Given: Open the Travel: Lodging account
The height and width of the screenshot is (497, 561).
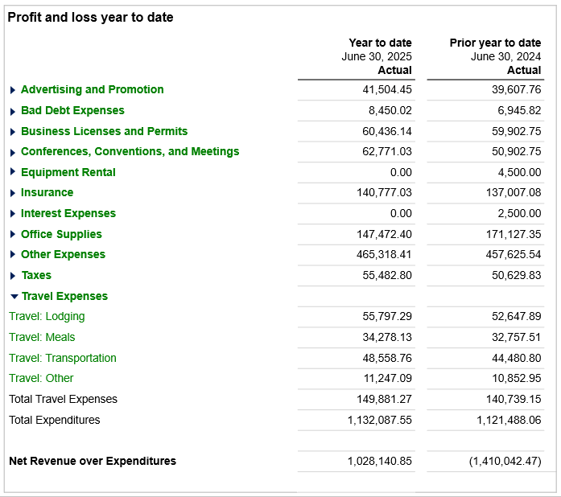Looking at the screenshot, I should click(47, 316).
